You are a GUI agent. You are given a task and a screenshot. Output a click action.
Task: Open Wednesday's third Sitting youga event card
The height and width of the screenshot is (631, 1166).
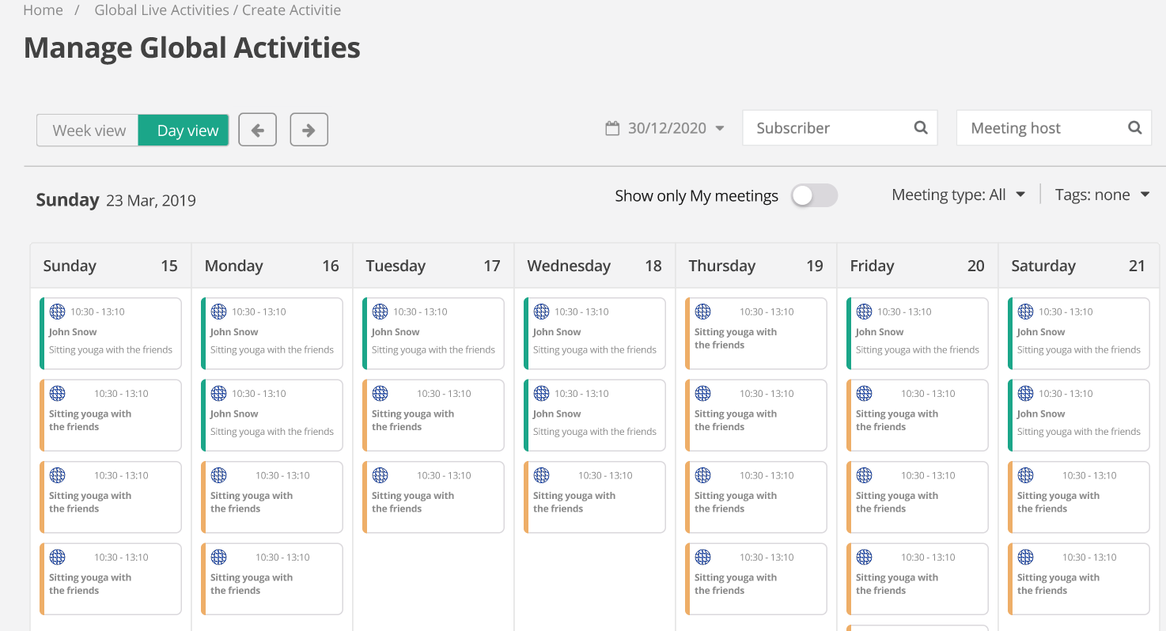click(x=594, y=497)
